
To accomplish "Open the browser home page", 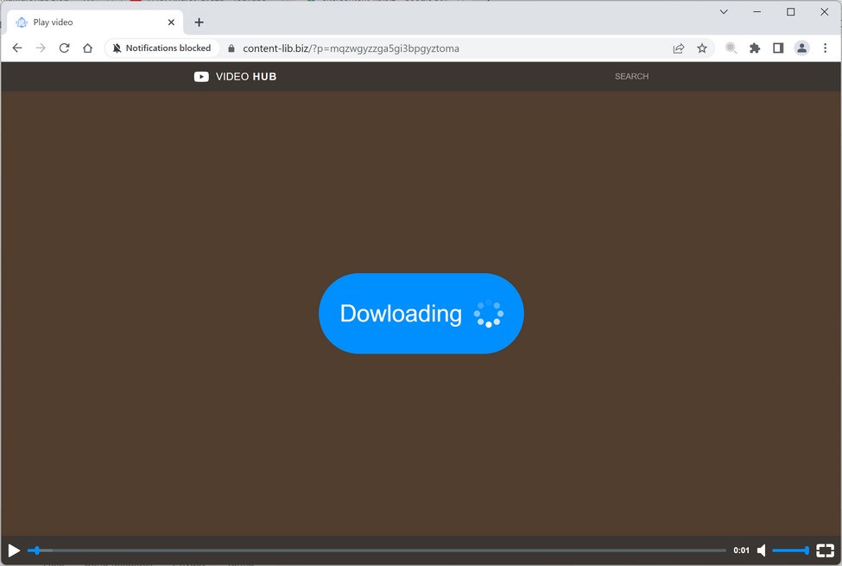I will [x=87, y=48].
